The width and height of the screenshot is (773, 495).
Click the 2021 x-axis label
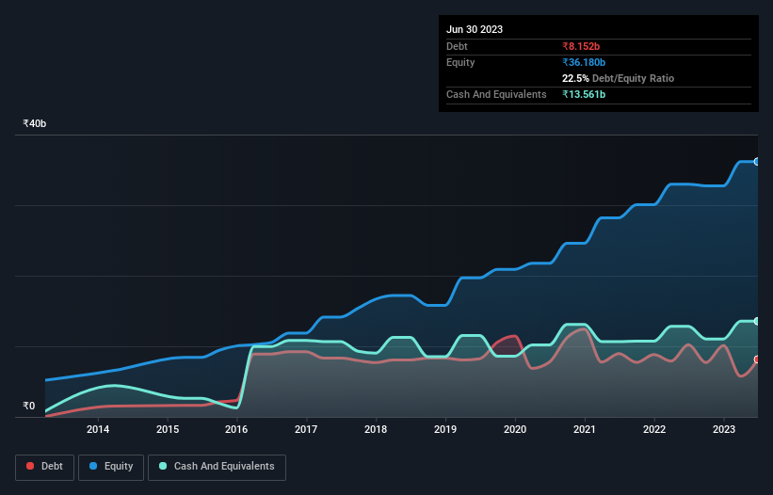[x=585, y=429]
